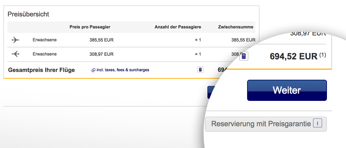Image resolution: width=346 pixels, height=148 pixels.
Task: Select the 694,52 EUR total price
Action: point(293,56)
